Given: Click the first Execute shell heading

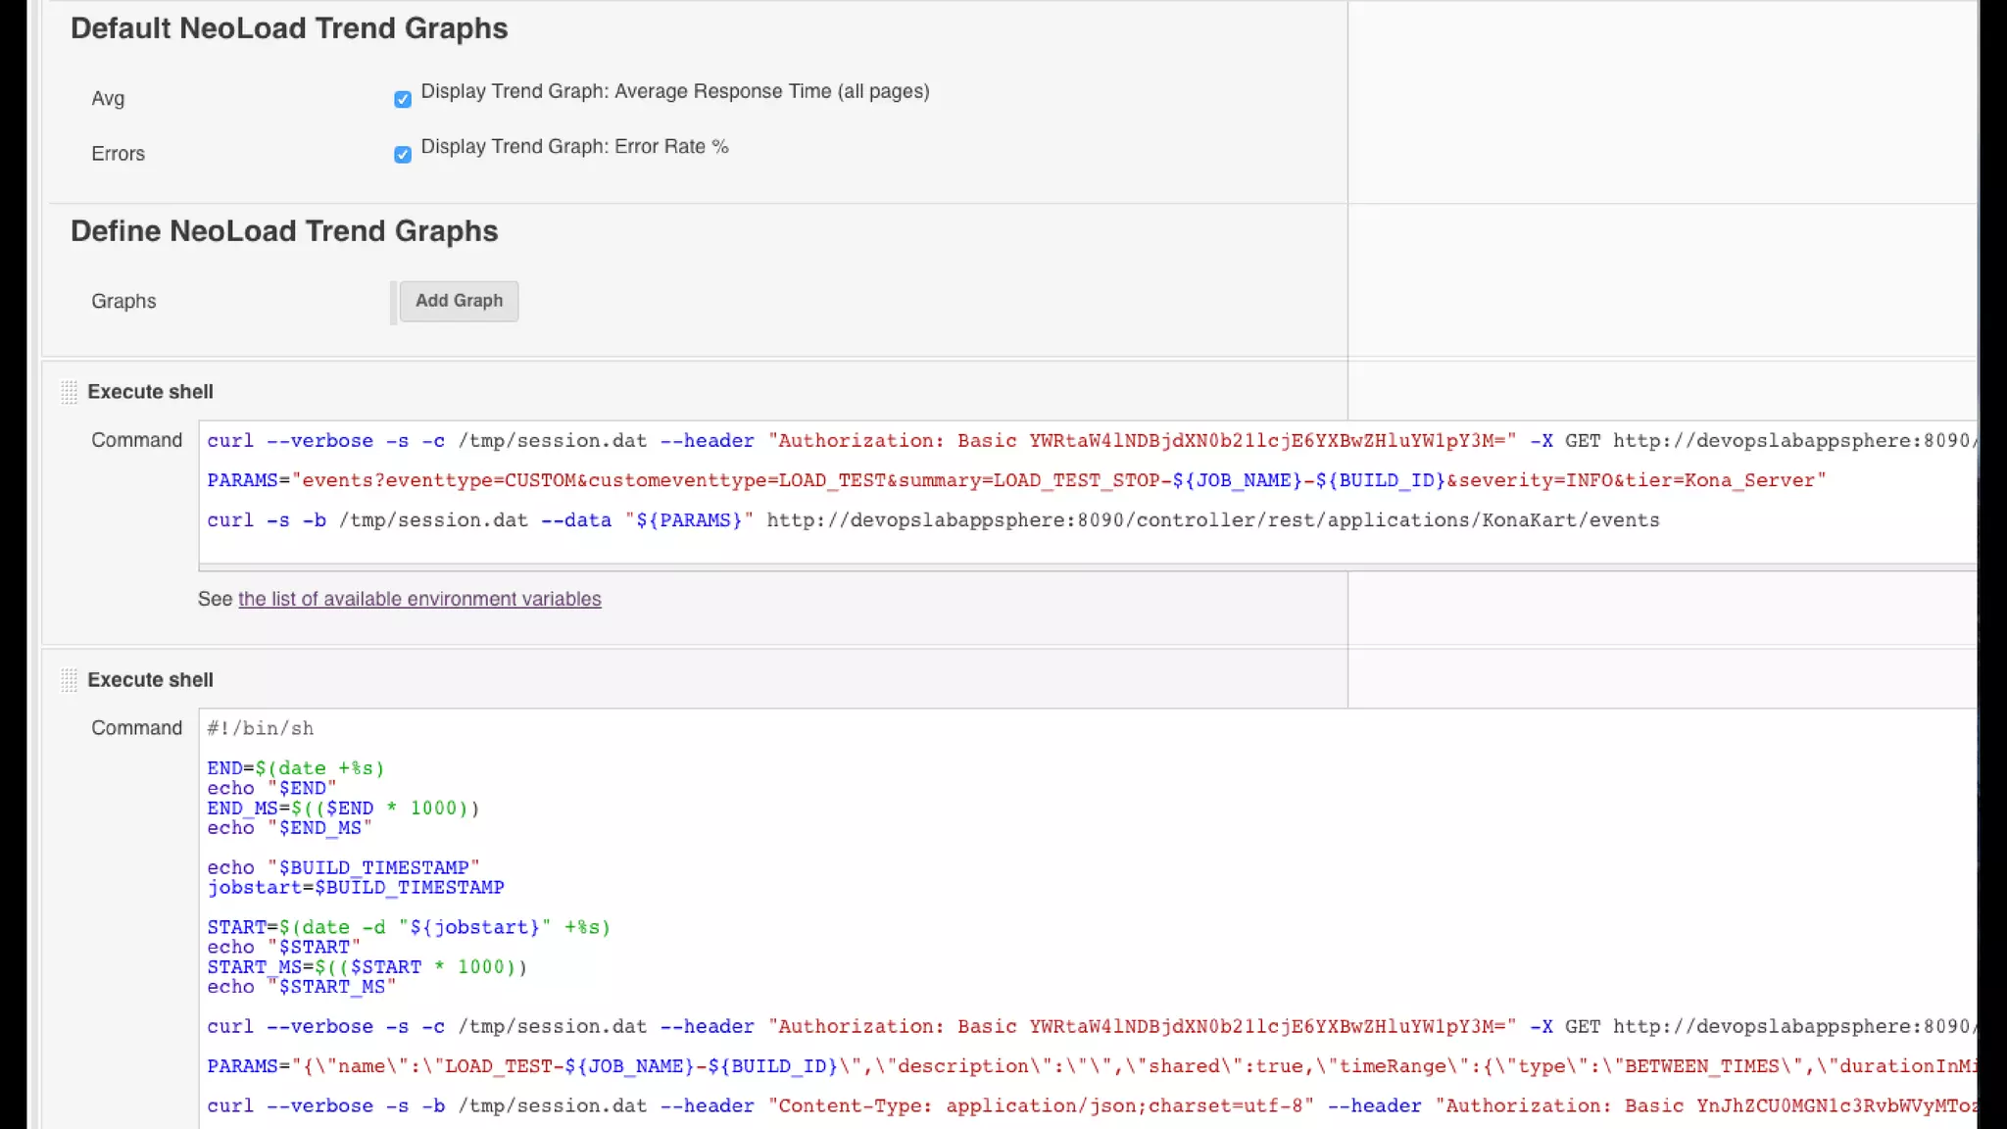Looking at the screenshot, I should point(150,392).
